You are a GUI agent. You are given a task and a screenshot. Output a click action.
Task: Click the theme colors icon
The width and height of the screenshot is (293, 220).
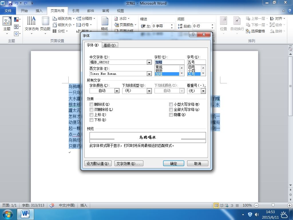coord(17,19)
